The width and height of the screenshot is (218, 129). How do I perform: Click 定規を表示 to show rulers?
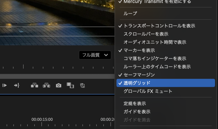(135, 103)
